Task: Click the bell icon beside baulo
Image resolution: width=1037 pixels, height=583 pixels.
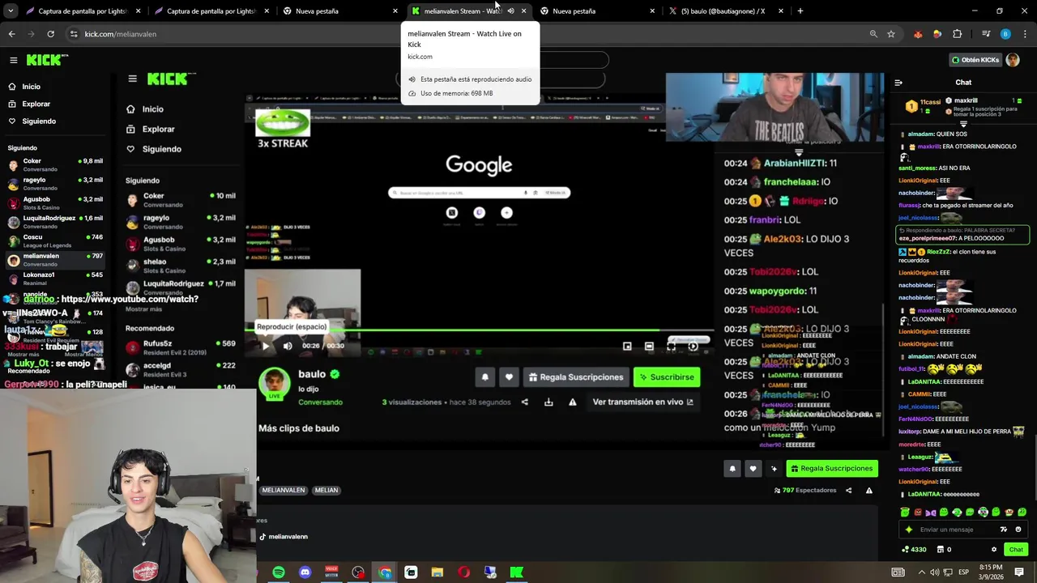Action: coord(485,377)
